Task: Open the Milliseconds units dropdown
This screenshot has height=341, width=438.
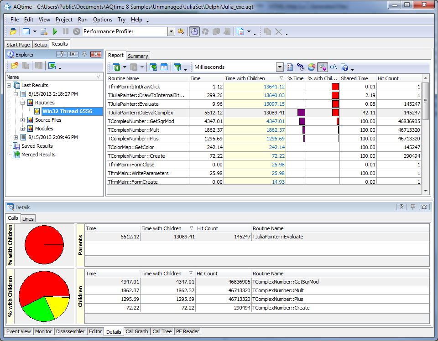Action: click(x=280, y=67)
